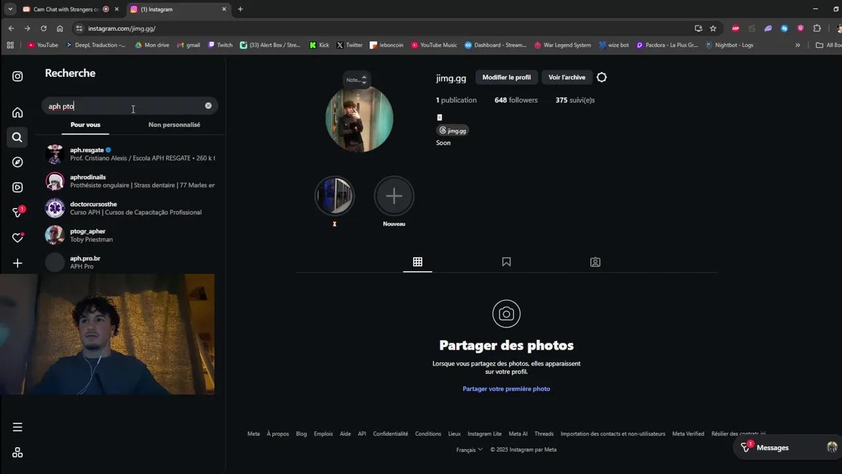
Task: Click the Meta apps icon at sidebar bottom
Action: [x=18, y=452]
